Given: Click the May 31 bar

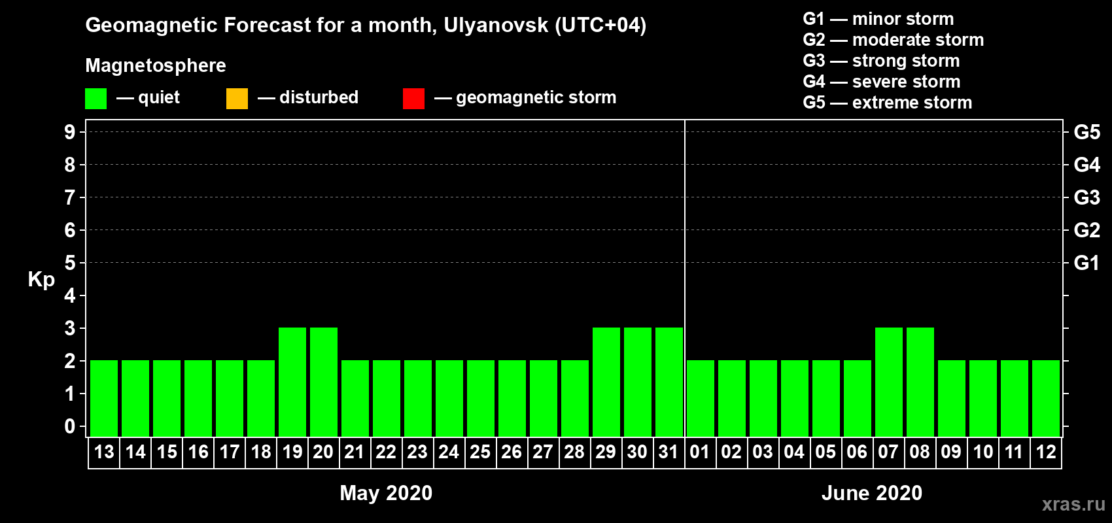Looking at the screenshot, I should click(x=669, y=382).
